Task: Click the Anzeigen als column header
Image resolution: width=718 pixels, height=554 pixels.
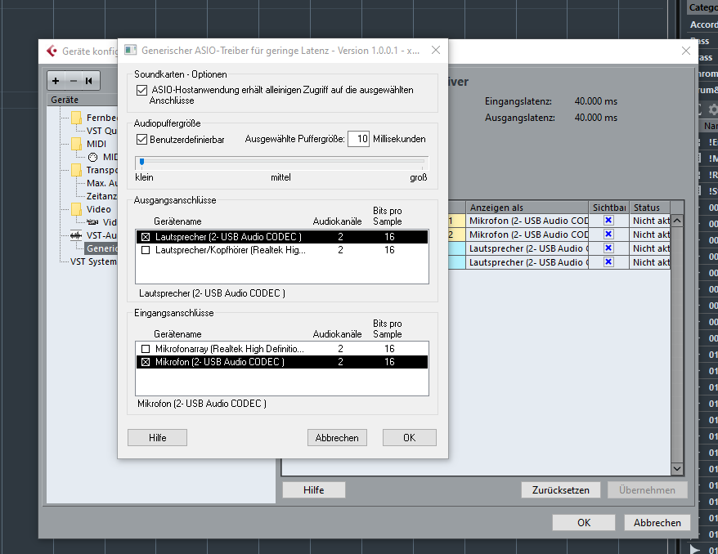Action: pyautogui.click(x=527, y=208)
